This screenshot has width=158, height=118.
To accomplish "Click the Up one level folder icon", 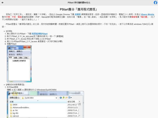I will click(63, 98).
